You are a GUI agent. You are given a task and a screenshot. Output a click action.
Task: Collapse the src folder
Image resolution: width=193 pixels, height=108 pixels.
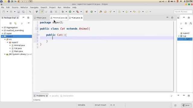coord(5,39)
